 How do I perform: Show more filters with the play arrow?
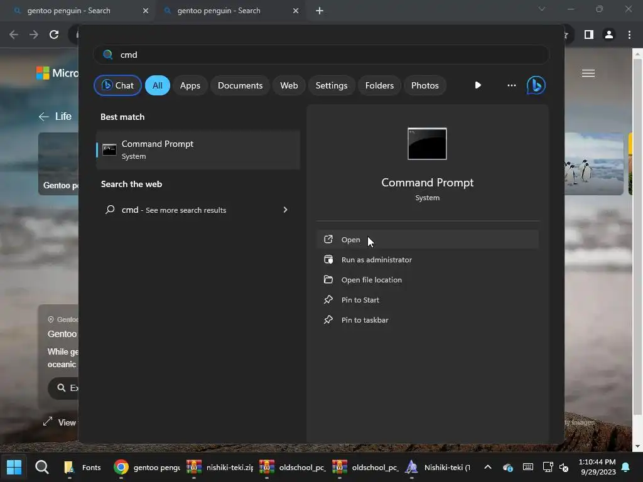(478, 85)
